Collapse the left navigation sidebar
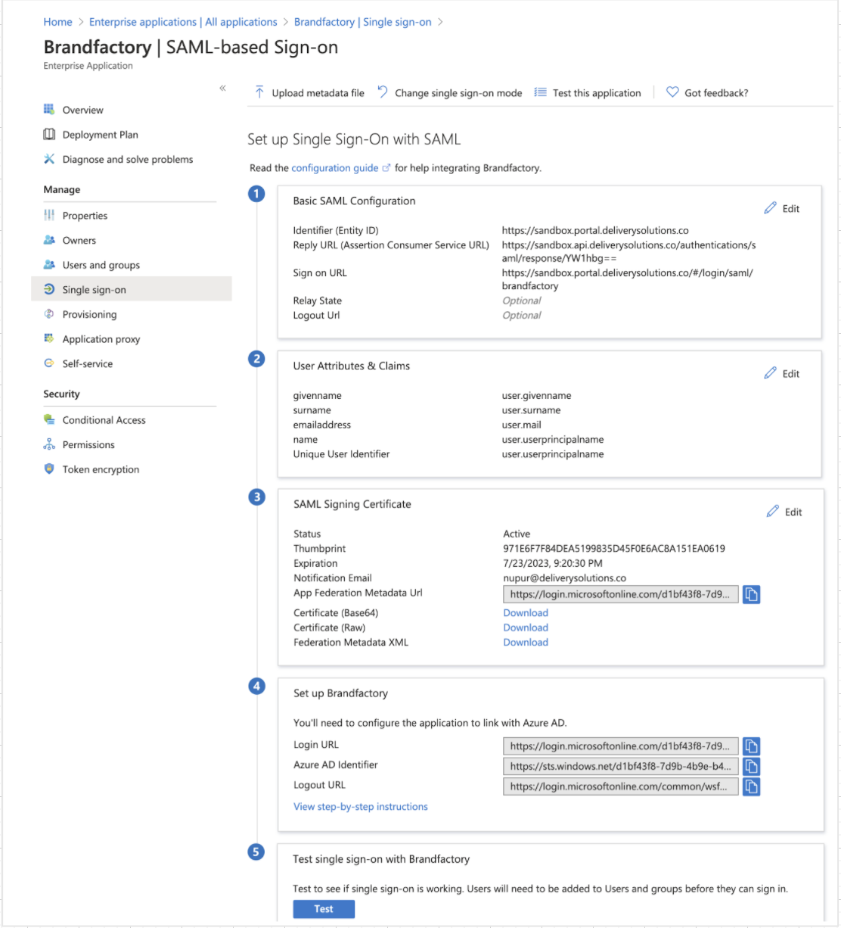Image resolution: width=841 pixels, height=928 pixels. point(222,89)
